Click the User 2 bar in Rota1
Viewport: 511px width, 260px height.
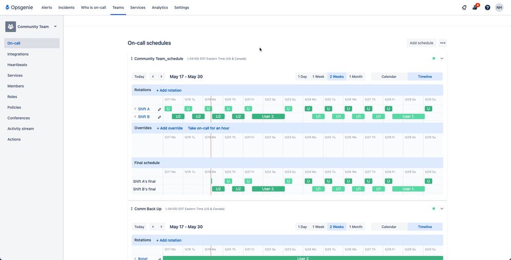(303, 258)
